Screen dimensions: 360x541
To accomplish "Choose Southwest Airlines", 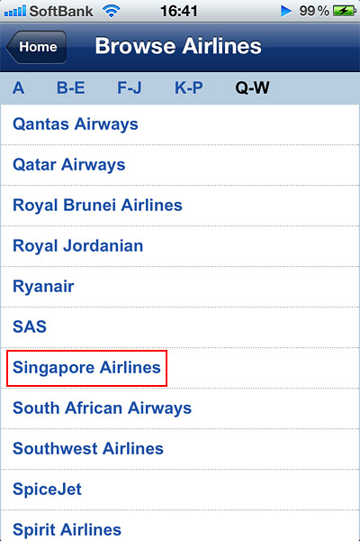I will point(180,449).
